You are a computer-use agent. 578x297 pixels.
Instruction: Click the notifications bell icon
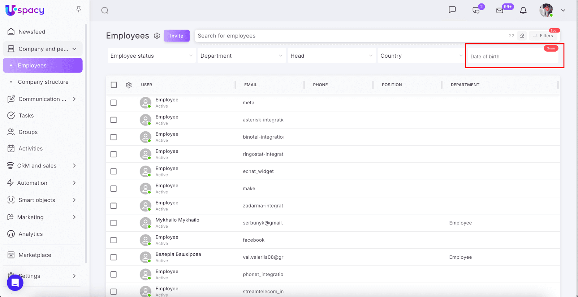point(523,10)
